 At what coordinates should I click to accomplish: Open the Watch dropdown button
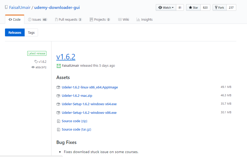coord(166,8)
